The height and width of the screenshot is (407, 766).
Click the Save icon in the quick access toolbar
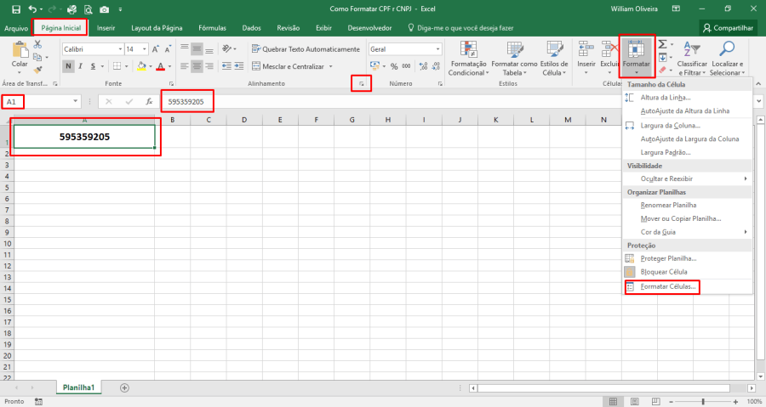16,8
